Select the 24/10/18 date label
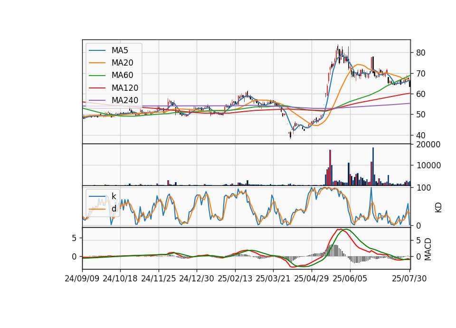456x328 pixels. pyautogui.click(x=120, y=279)
